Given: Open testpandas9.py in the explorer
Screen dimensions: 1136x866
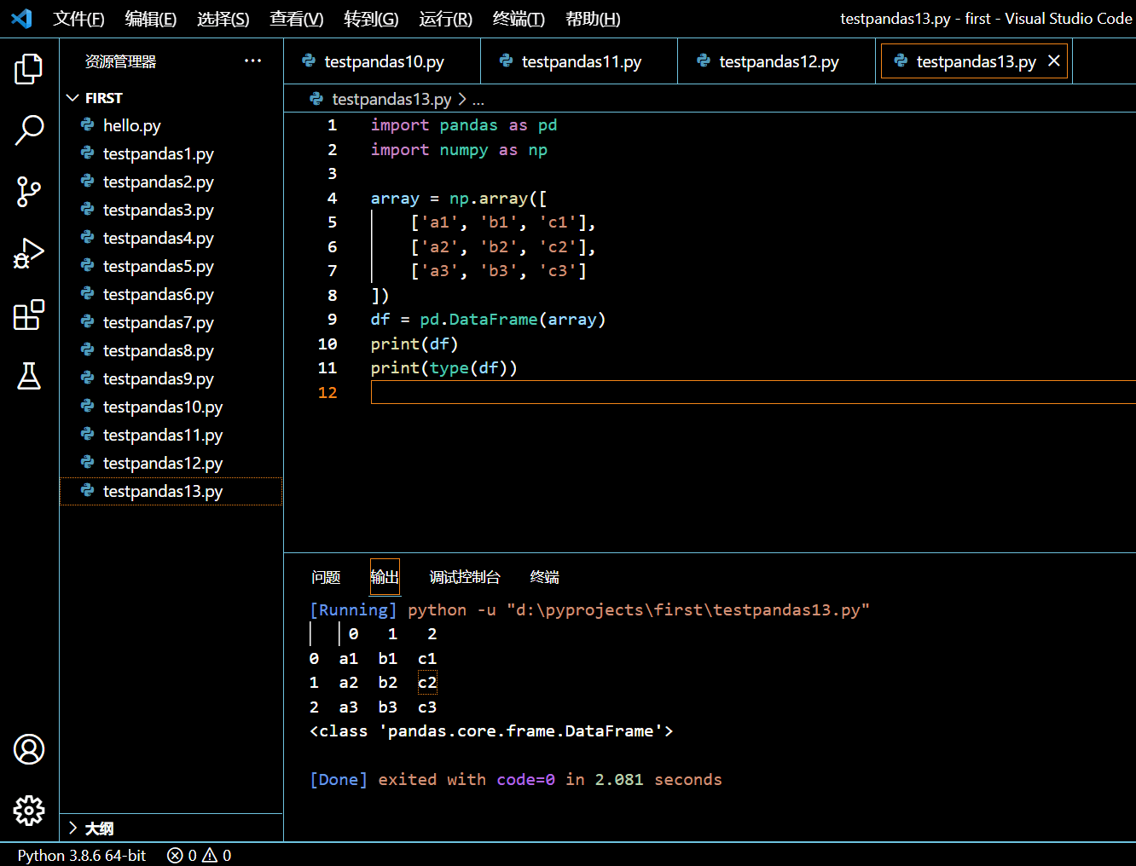Looking at the screenshot, I should pos(171,378).
